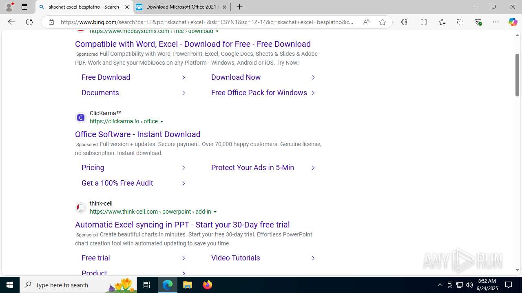Open Office Software - Instant Download result
Viewport: 522px width, 293px height.
click(x=138, y=134)
